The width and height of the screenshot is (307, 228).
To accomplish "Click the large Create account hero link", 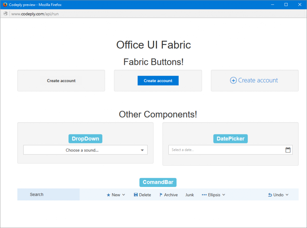I will pos(254,80).
